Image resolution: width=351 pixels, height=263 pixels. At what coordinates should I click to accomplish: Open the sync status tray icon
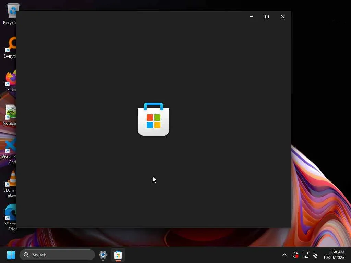295,255
